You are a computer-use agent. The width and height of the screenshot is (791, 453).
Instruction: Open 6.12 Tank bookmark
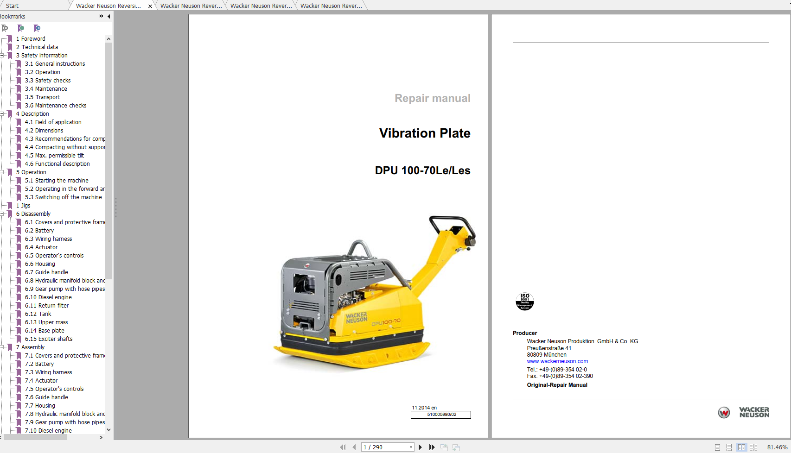coord(38,314)
